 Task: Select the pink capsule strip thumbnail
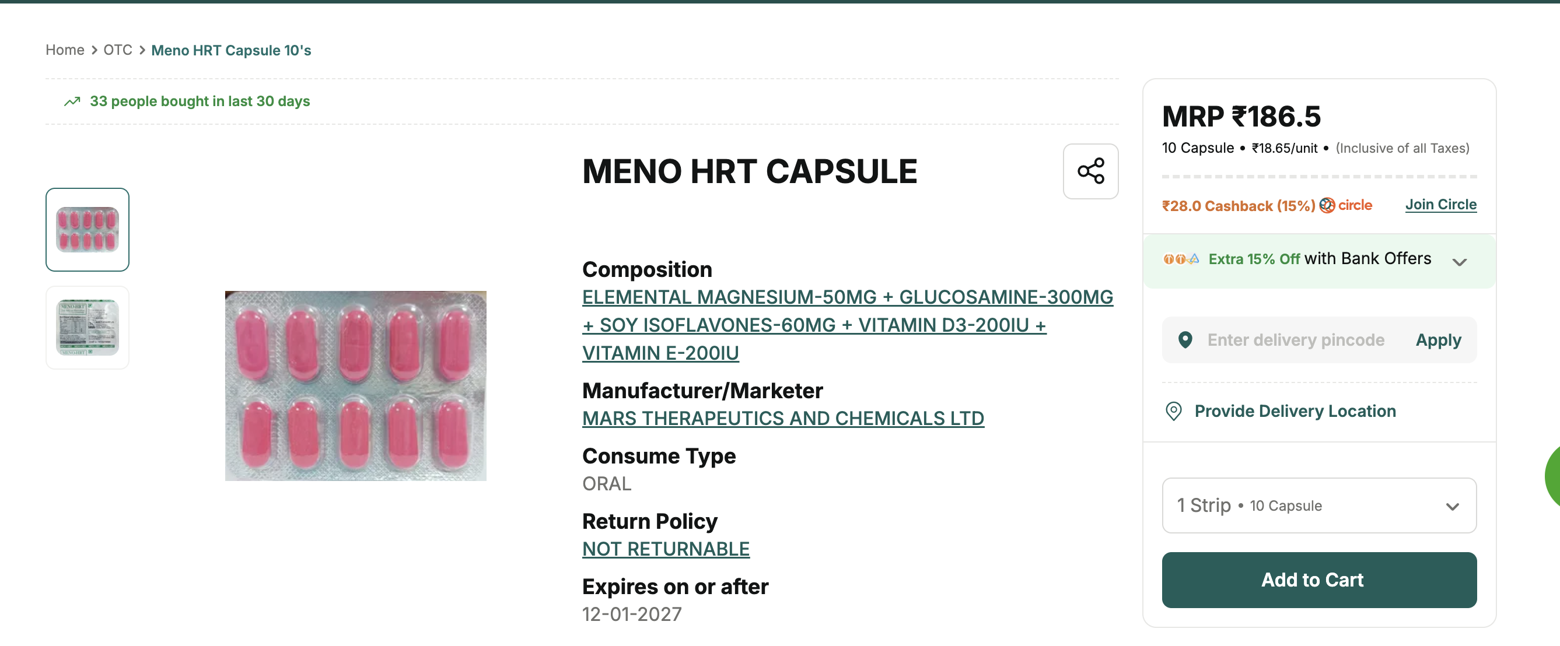coord(87,230)
